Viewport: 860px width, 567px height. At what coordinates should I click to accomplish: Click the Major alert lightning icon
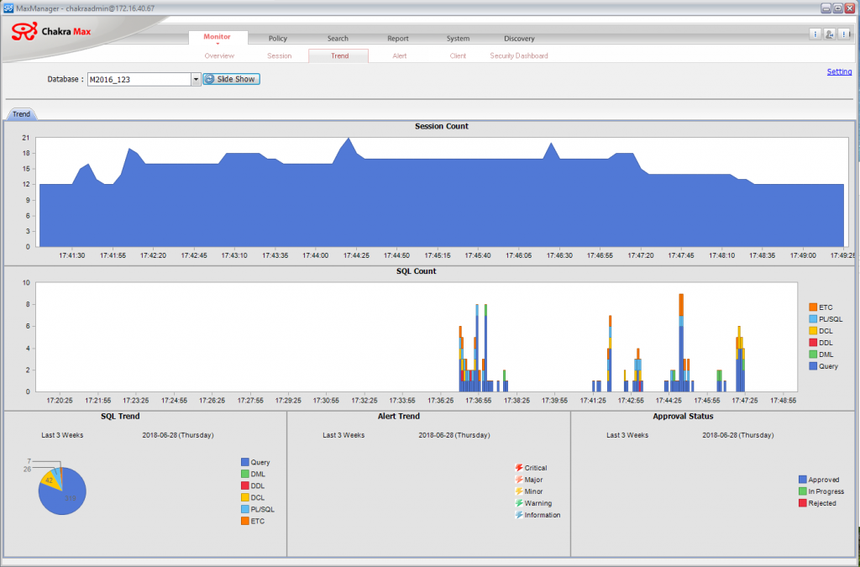(519, 480)
